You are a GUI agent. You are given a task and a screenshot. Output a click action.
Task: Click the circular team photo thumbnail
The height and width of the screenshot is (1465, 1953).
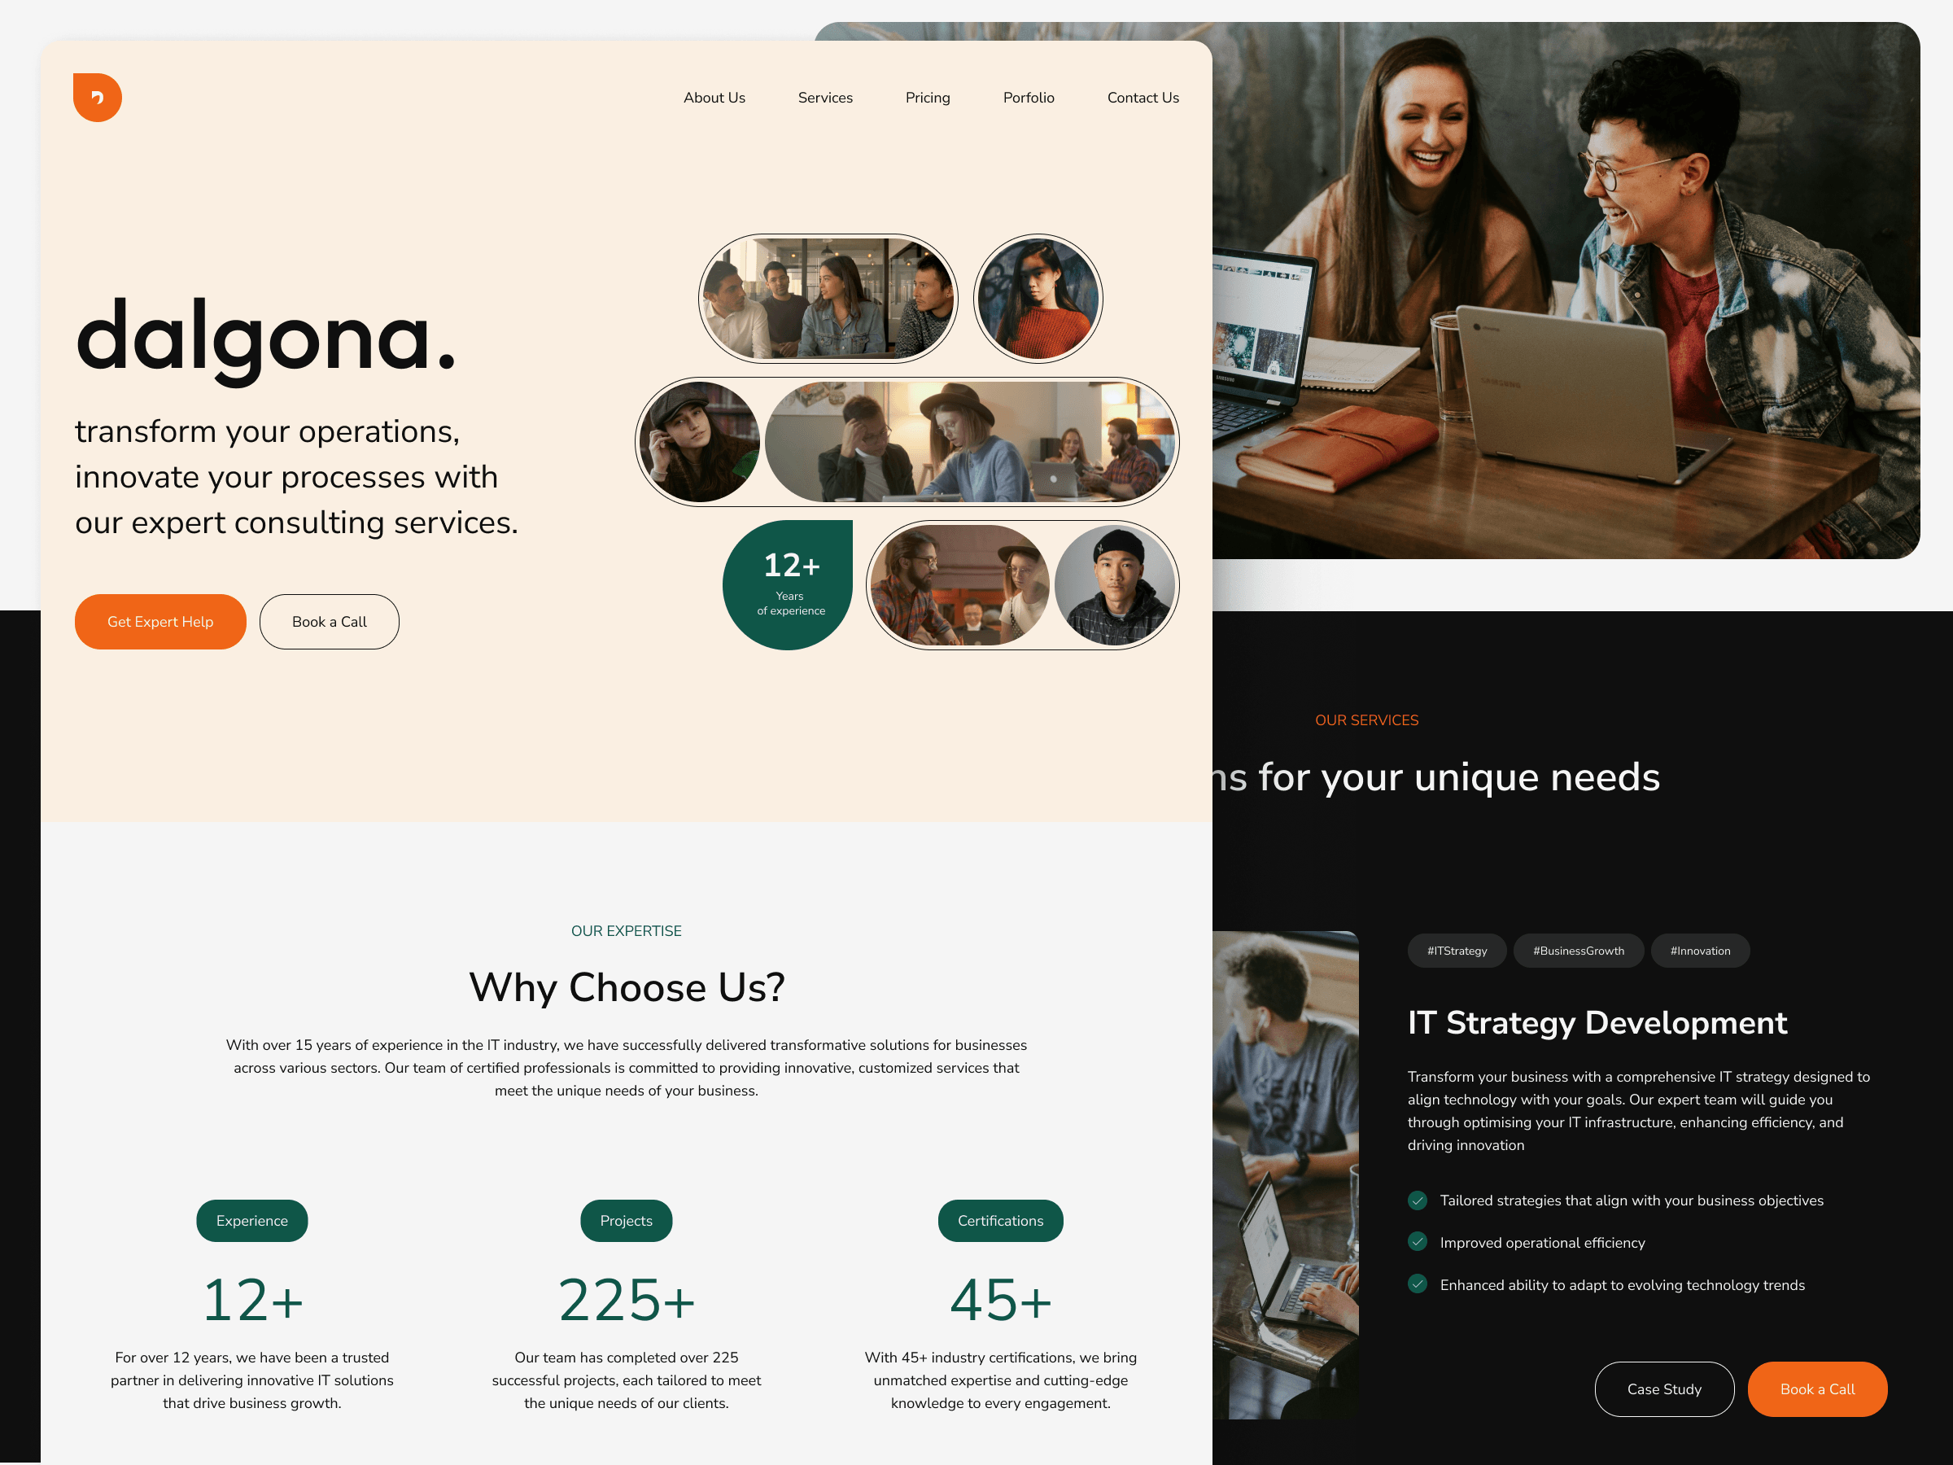pos(1037,297)
